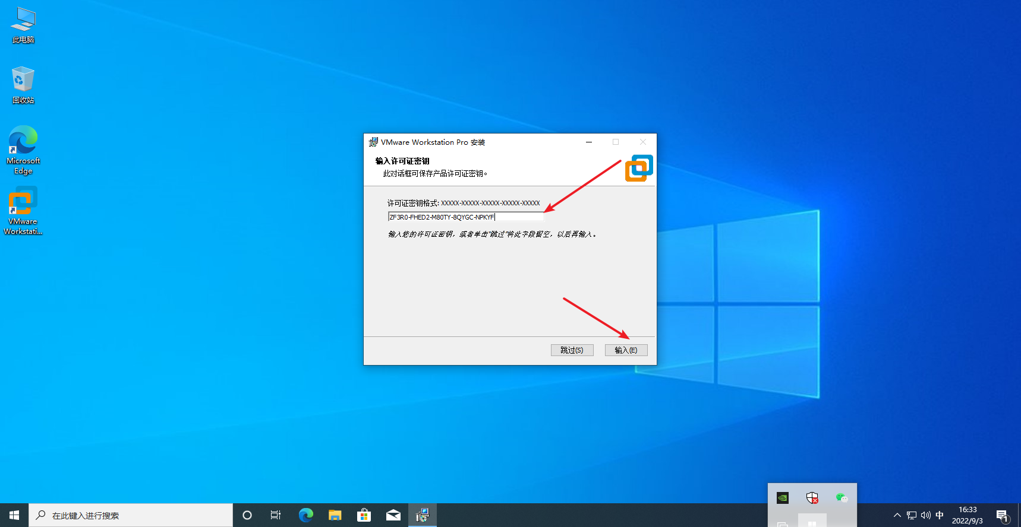The width and height of the screenshot is (1021, 527).
Task: Open Windows Security shield tray icon
Action: click(x=812, y=498)
